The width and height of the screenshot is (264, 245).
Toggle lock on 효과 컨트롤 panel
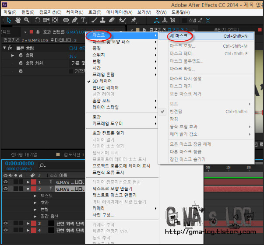coord(38,31)
